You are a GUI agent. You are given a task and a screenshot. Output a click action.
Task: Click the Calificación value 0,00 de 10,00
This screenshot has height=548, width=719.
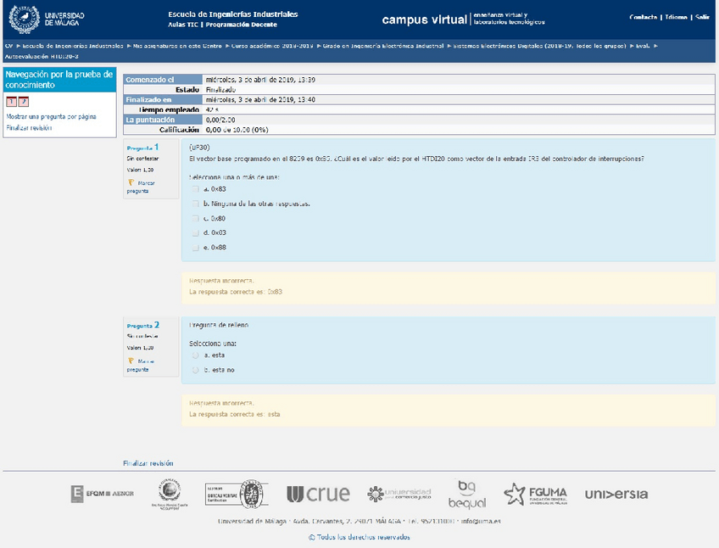(x=237, y=130)
